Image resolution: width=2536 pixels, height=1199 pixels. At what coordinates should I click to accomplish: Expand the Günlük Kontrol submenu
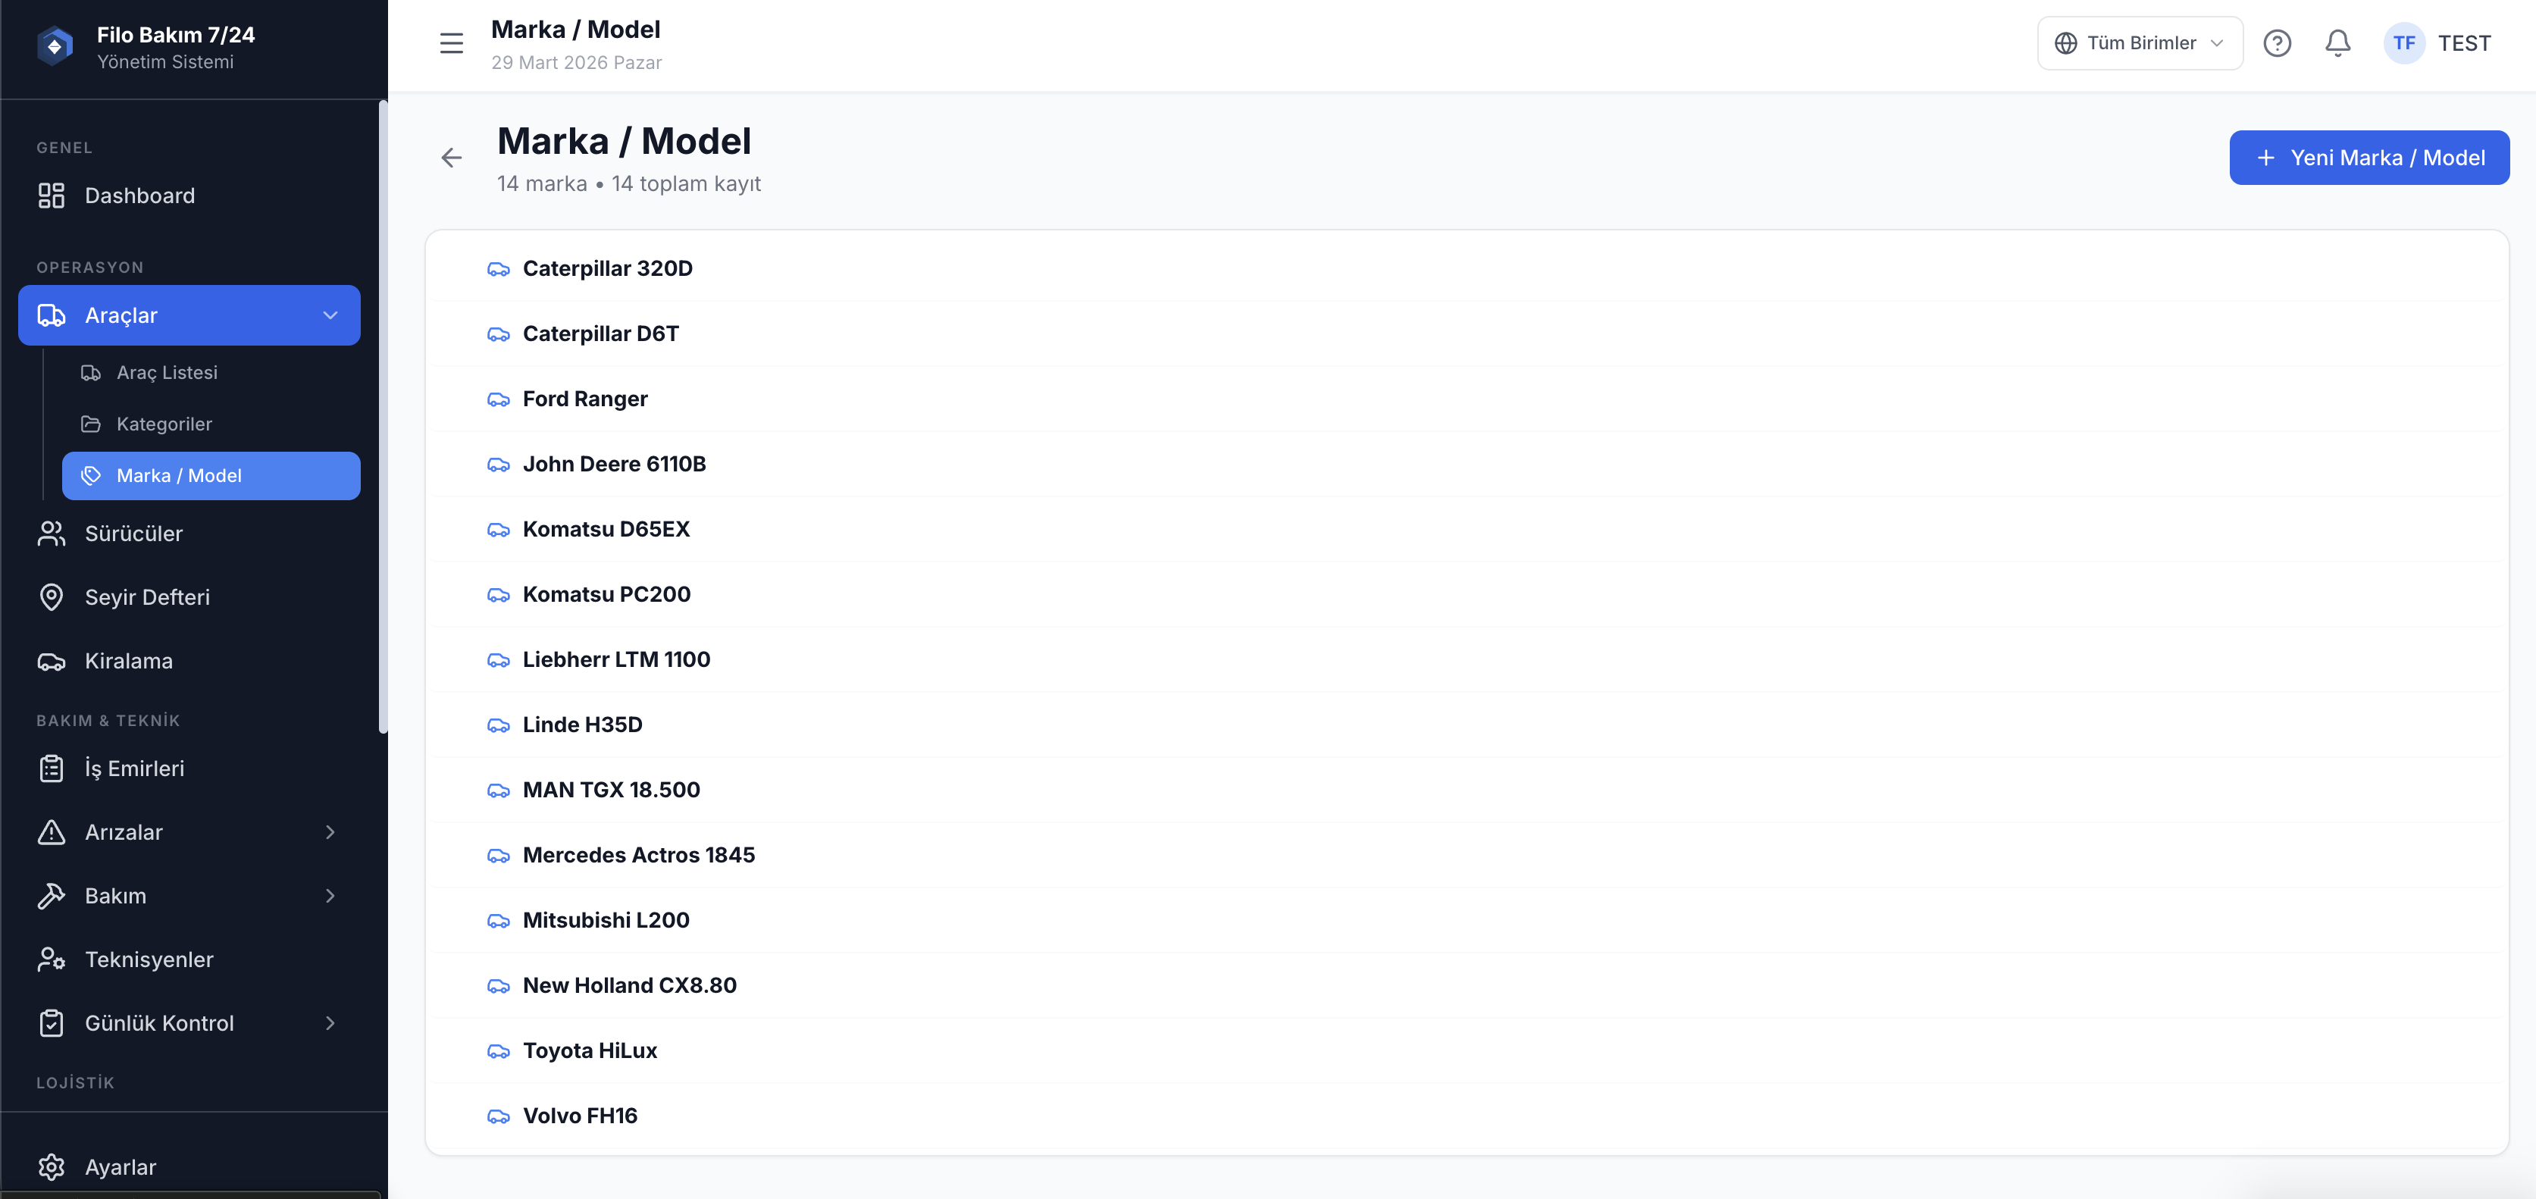(x=330, y=1024)
